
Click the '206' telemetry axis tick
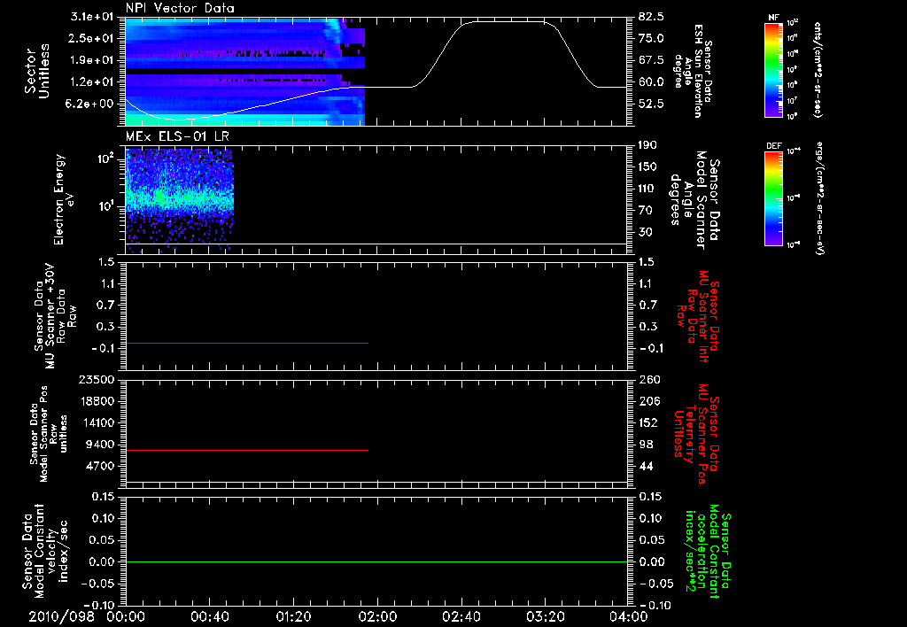tap(649, 401)
